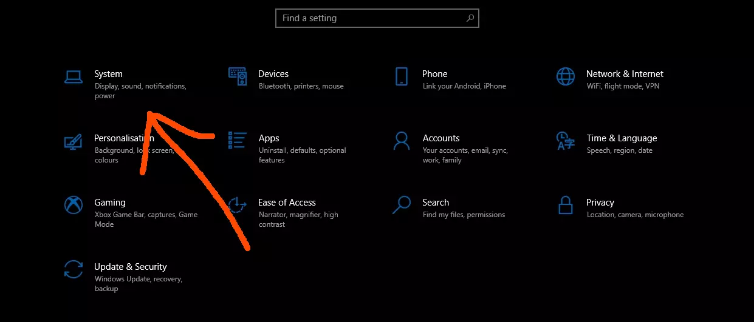Click the Network & Internet globe icon
Screen dimensions: 754x322
pyautogui.click(x=566, y=77)
